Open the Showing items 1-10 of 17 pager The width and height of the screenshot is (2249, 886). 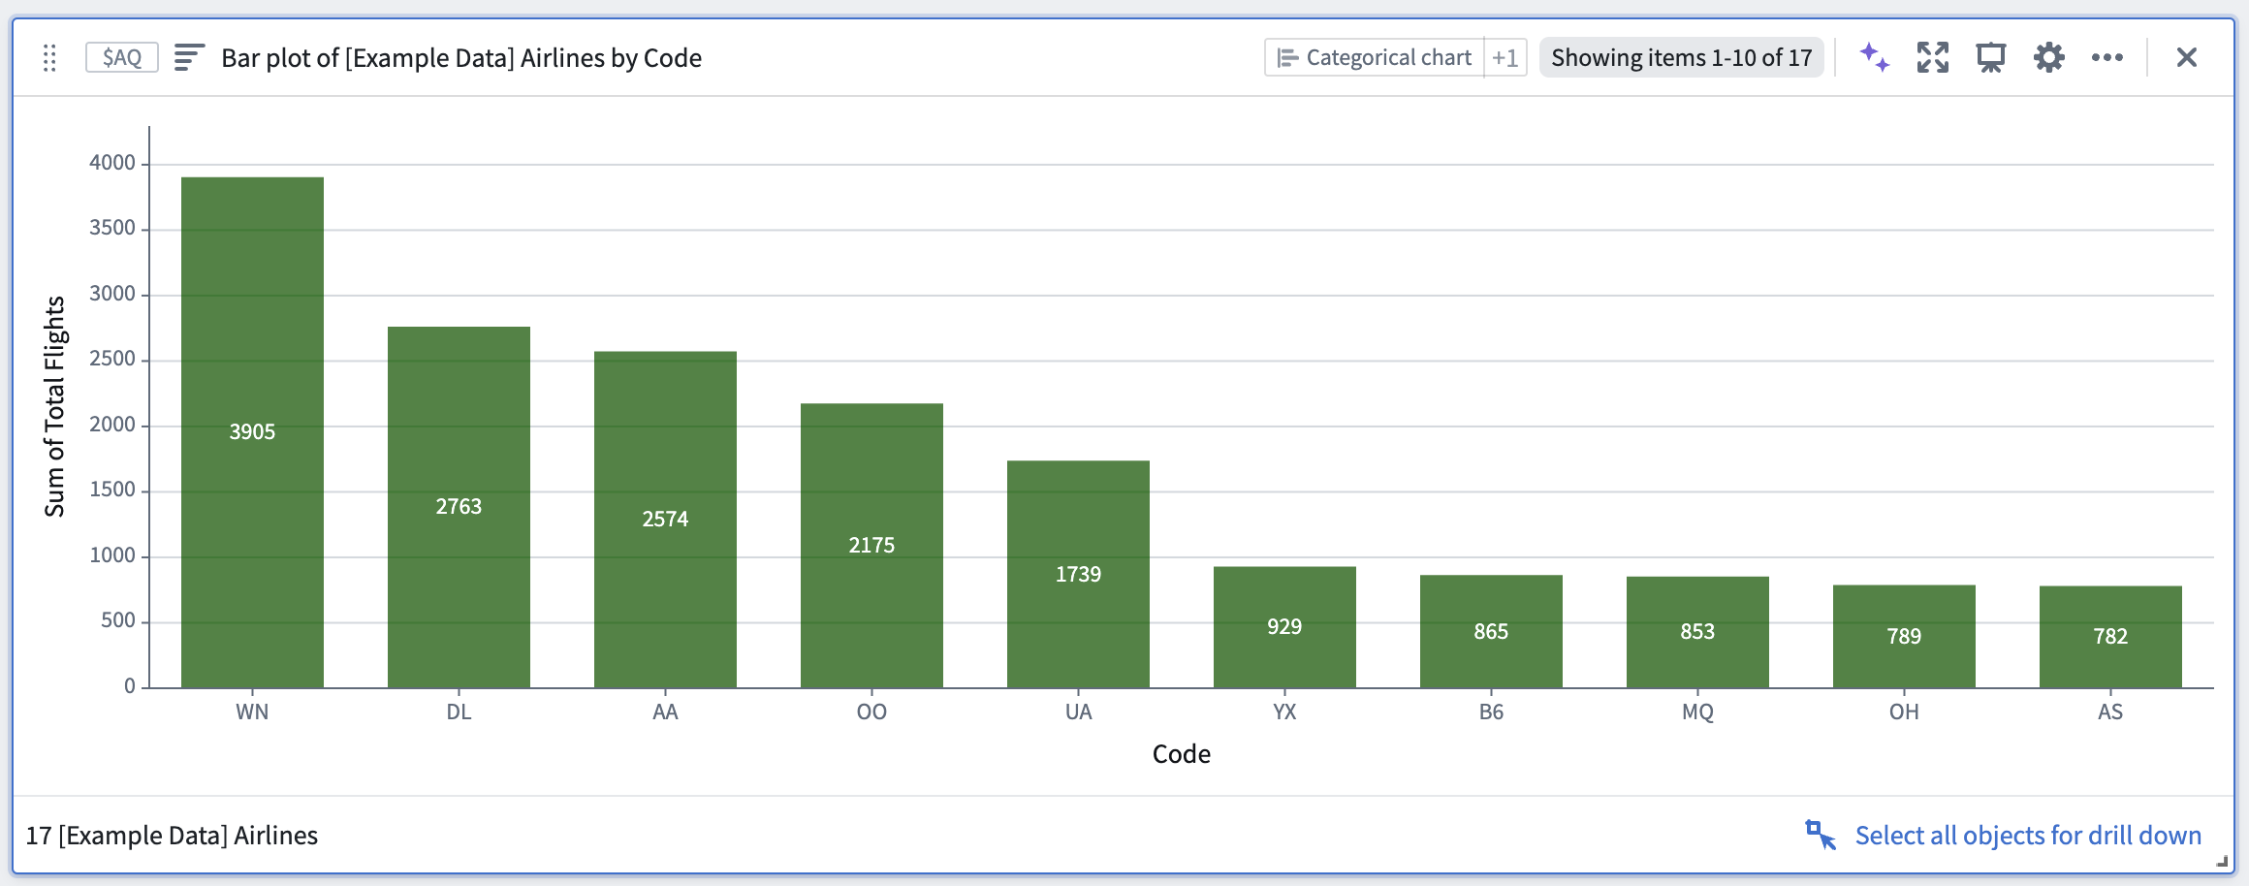tap(1682, 58)
